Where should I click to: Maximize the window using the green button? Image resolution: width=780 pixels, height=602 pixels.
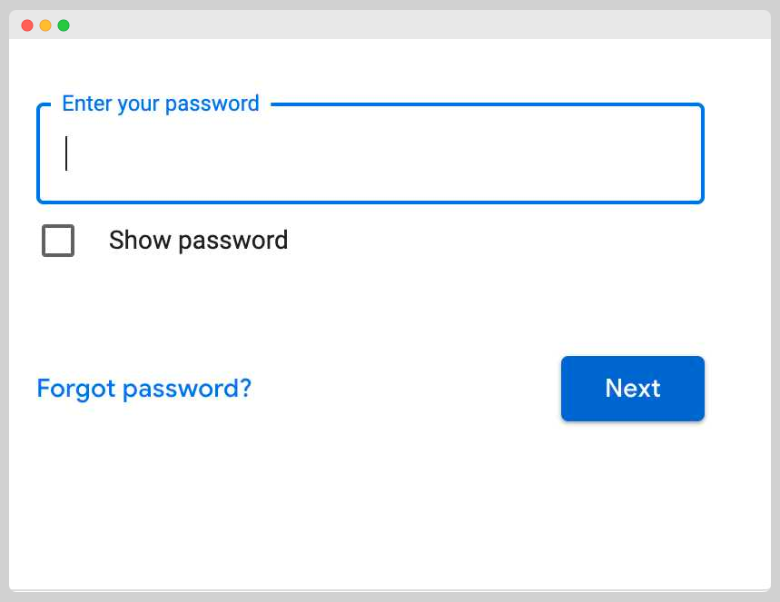tap(64, 25)
